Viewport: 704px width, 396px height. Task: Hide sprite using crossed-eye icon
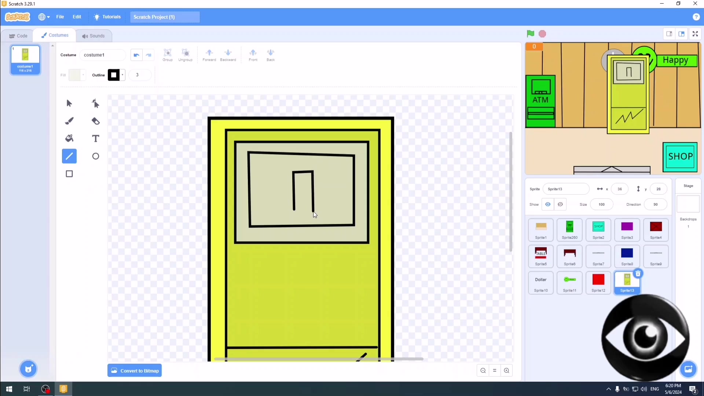click(x=560, y=204)
